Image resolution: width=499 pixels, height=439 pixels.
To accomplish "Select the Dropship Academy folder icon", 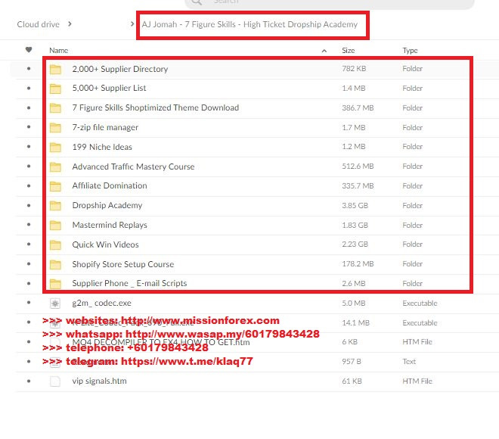I will [x=55, y=206].
